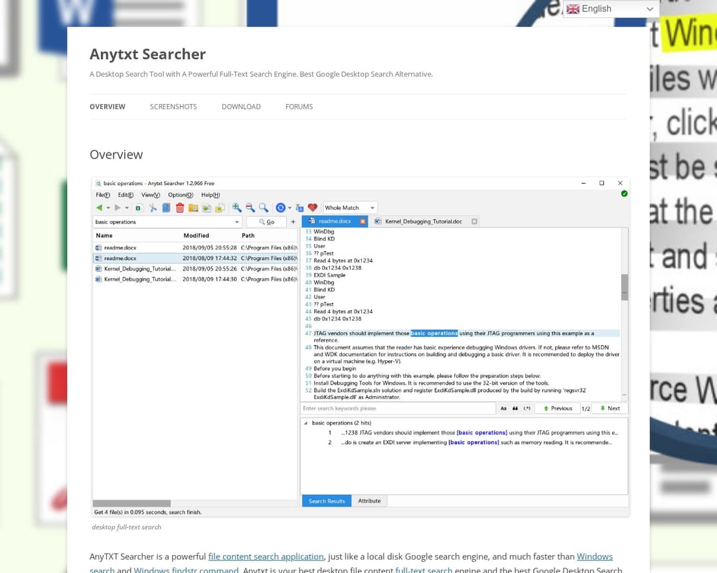Open the forward arrow history dropdown
Viewport: 717px width, 573px height.
pyautogui.click(x=127, y=208)
